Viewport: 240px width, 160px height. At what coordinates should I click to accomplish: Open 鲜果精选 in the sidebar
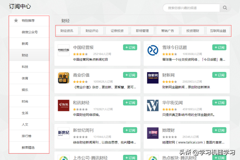[x=29, y=148]
